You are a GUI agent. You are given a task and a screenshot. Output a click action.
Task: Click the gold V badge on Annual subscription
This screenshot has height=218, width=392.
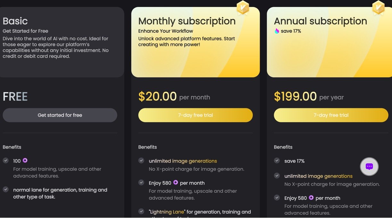pos(378,7)
